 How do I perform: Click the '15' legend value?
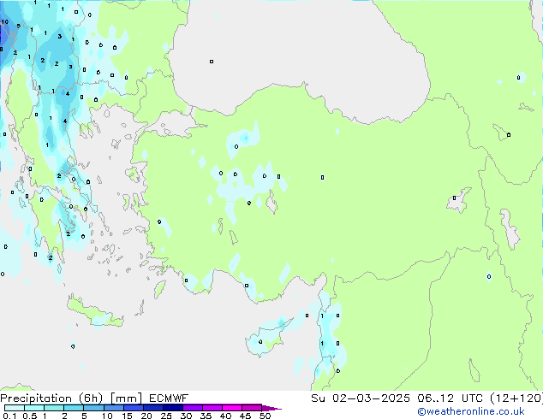pos(127,416)
